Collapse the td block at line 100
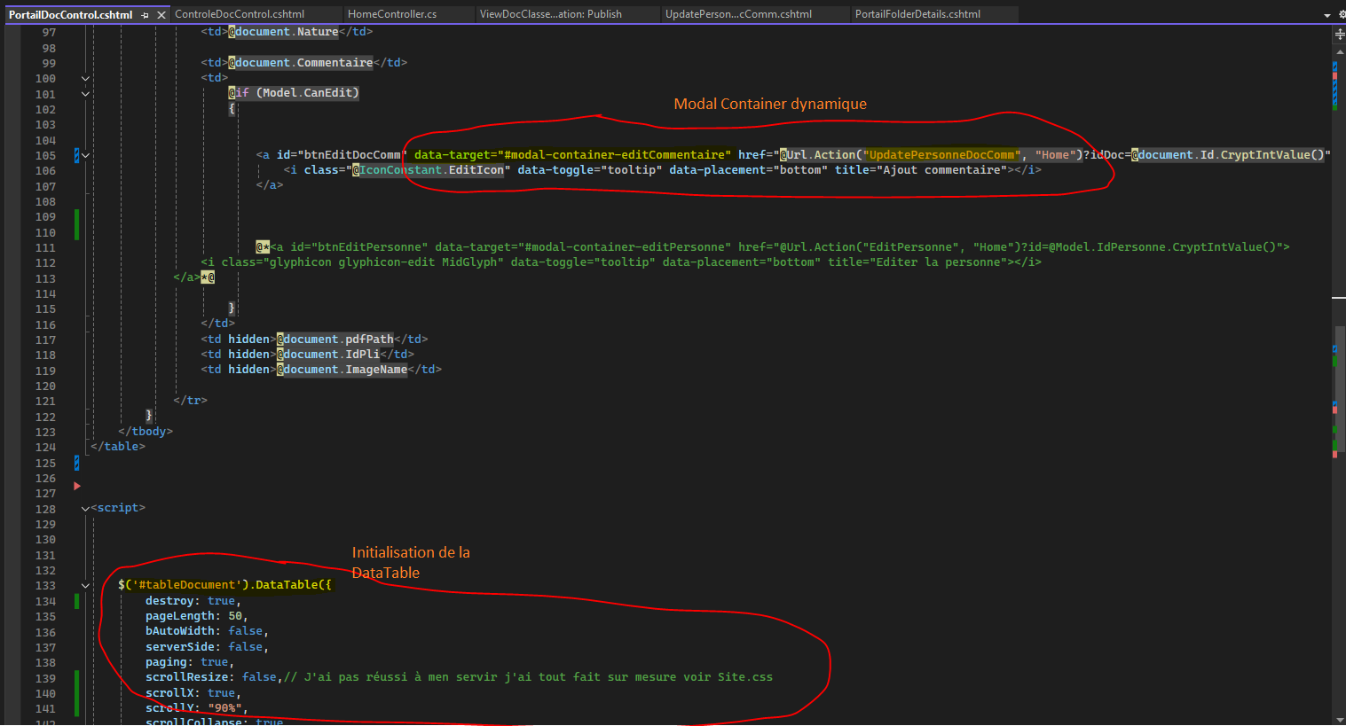The image size is (1346, 726). (86, 78)
